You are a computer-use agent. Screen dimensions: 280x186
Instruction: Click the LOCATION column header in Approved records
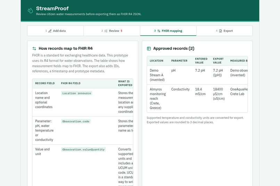156,61
